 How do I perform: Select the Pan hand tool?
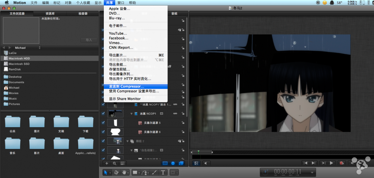click(x=125, y=172)
